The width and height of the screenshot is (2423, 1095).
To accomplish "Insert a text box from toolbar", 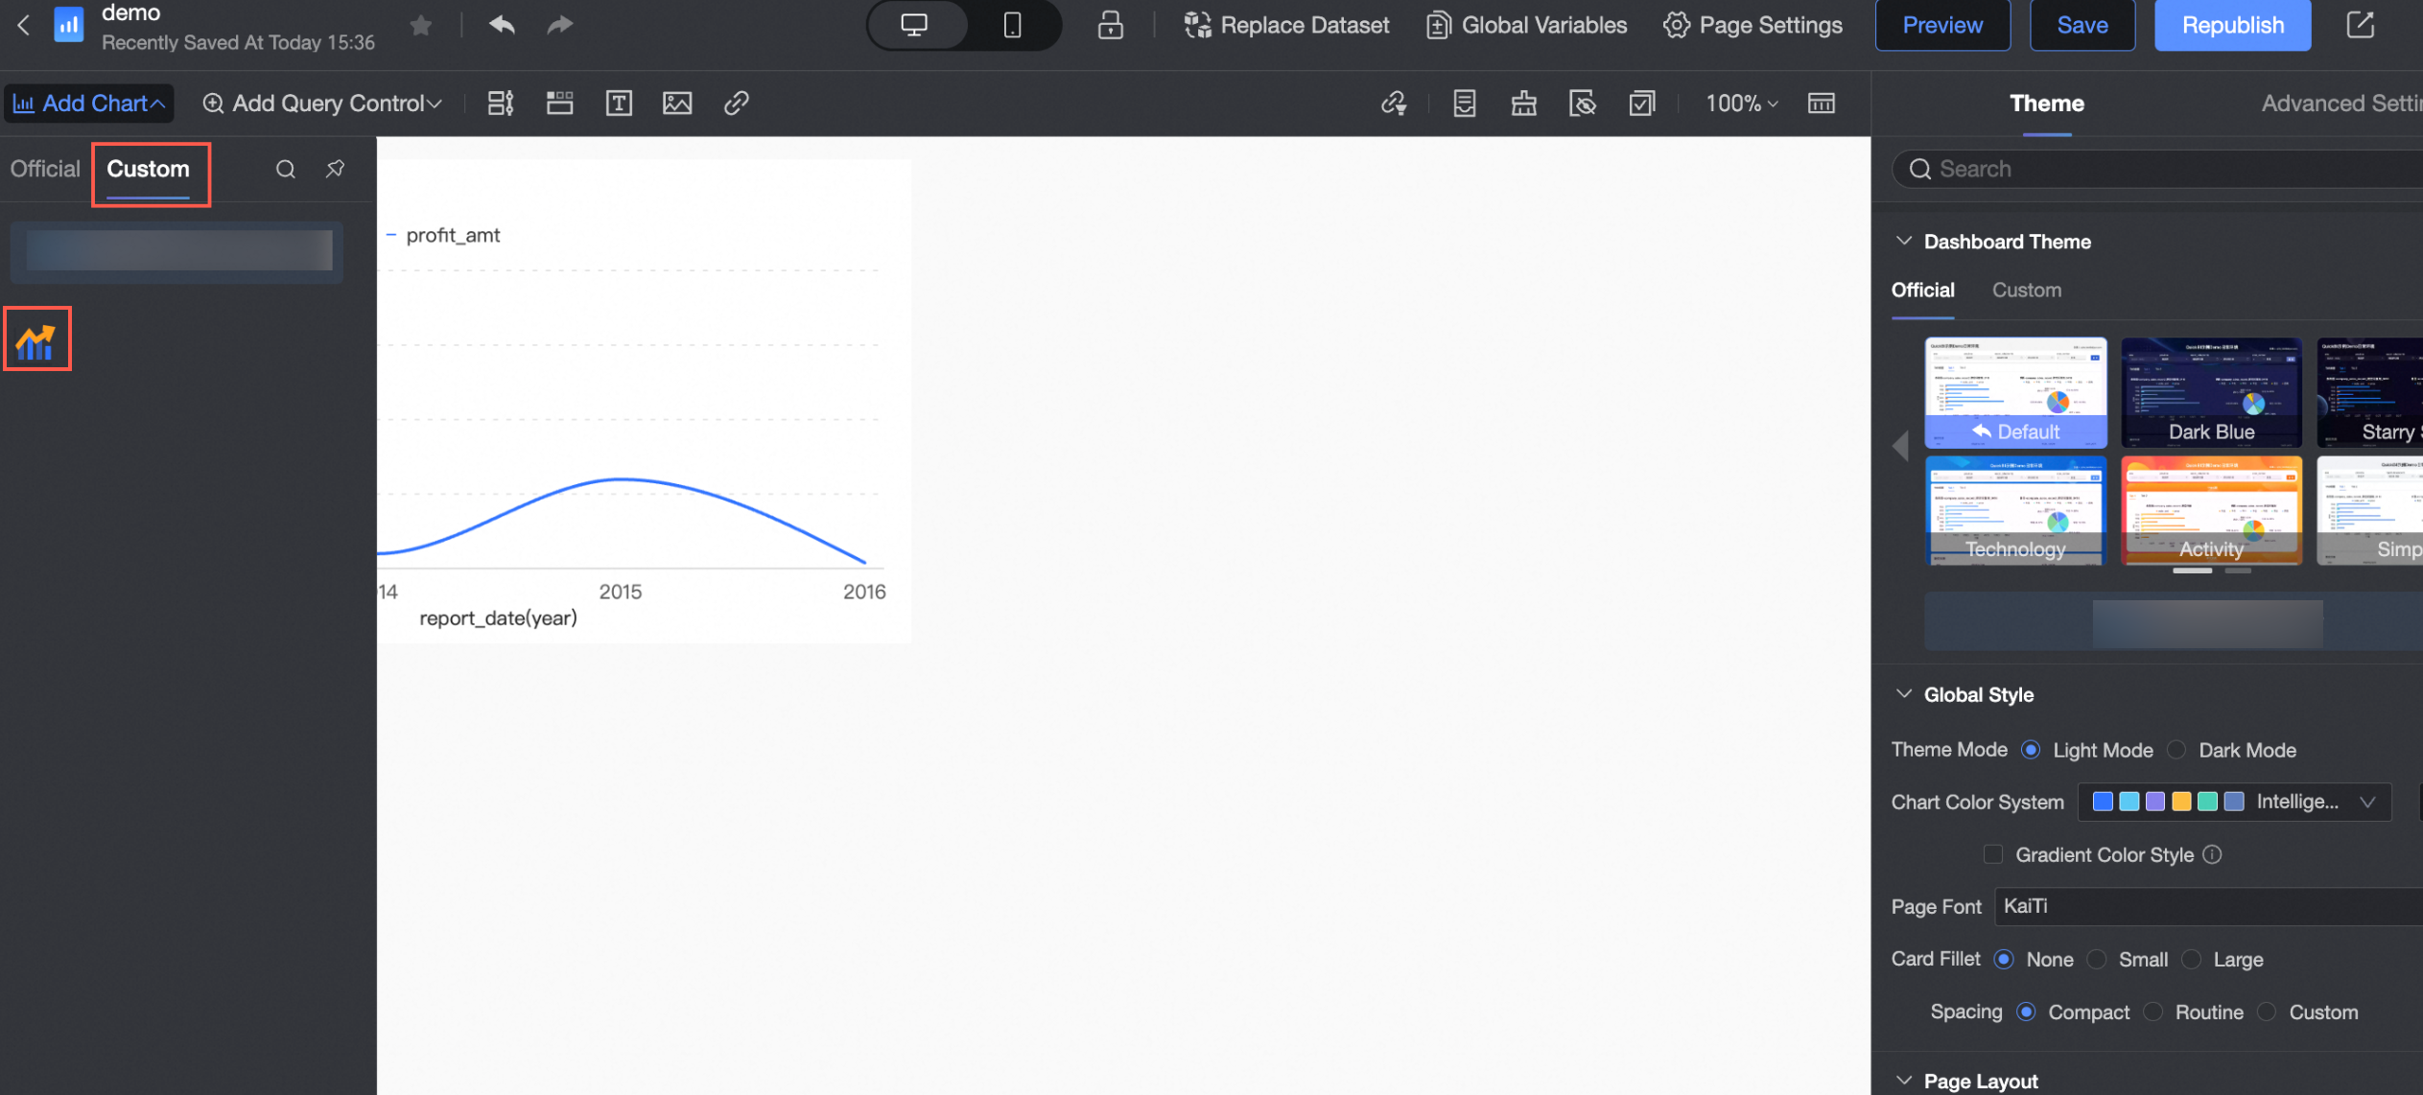I will (x=619, y=103).
